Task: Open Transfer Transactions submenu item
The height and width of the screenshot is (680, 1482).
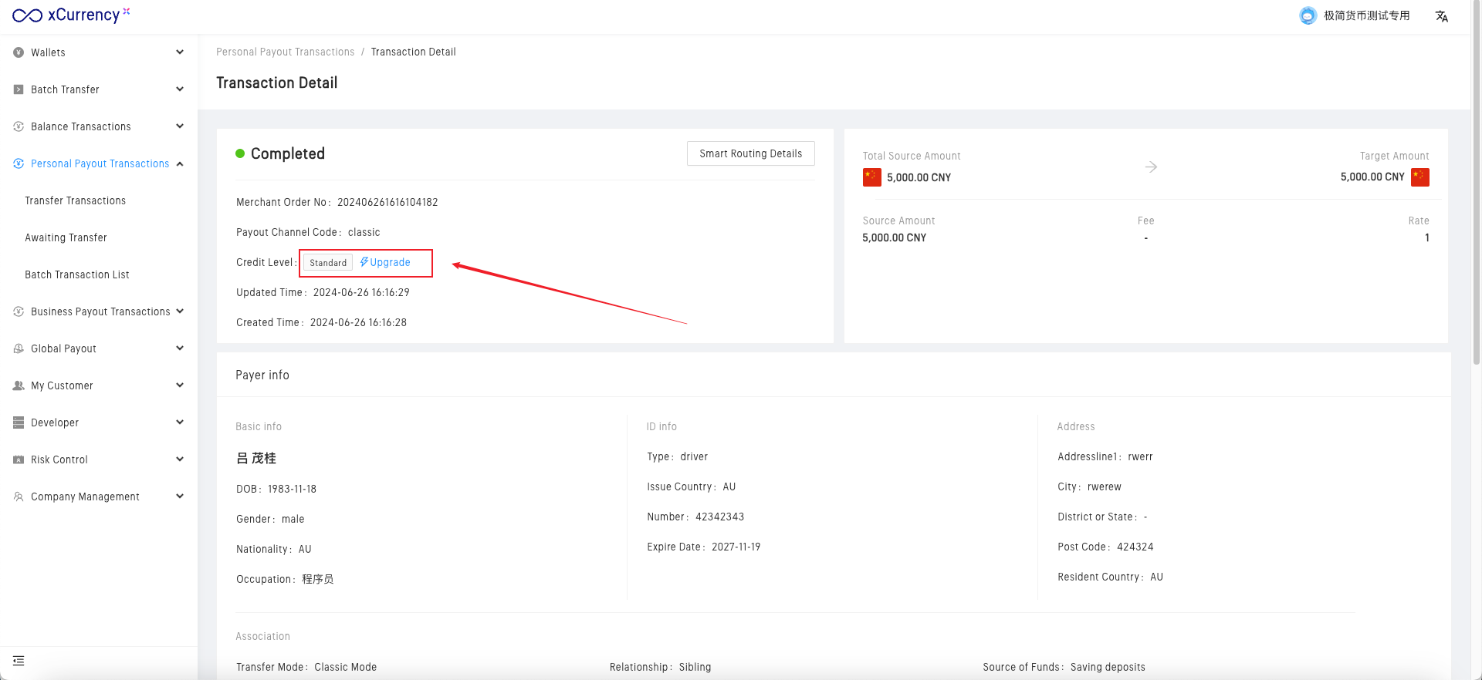Action: click(75, 200)
